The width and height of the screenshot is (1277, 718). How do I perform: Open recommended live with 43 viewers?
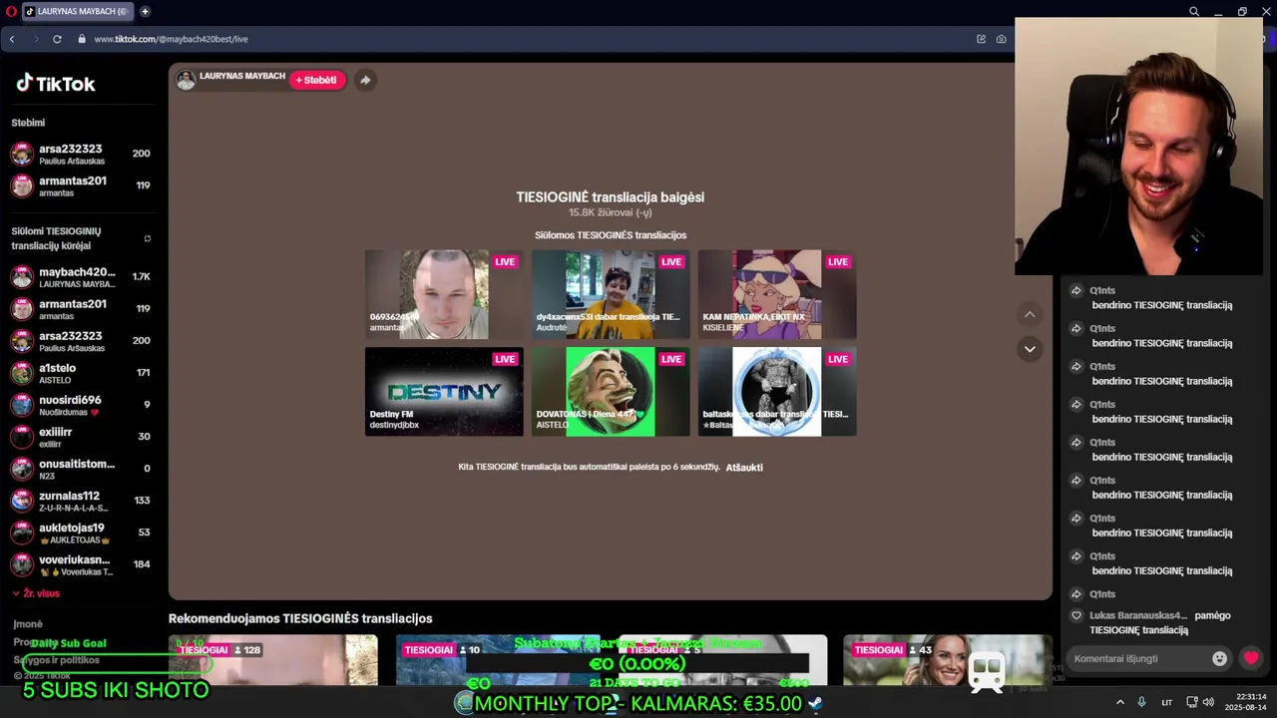click(948, 660)
